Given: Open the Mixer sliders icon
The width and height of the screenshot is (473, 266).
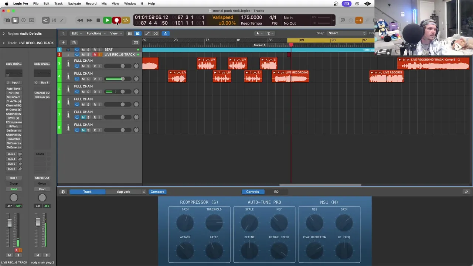Looking at the screenshot, I should (54, 20).
